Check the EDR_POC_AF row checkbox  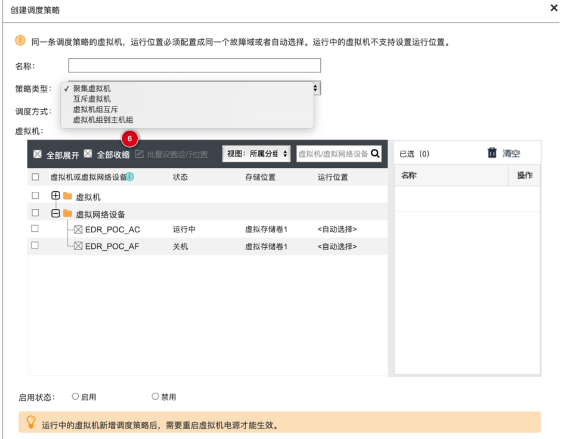35,246
